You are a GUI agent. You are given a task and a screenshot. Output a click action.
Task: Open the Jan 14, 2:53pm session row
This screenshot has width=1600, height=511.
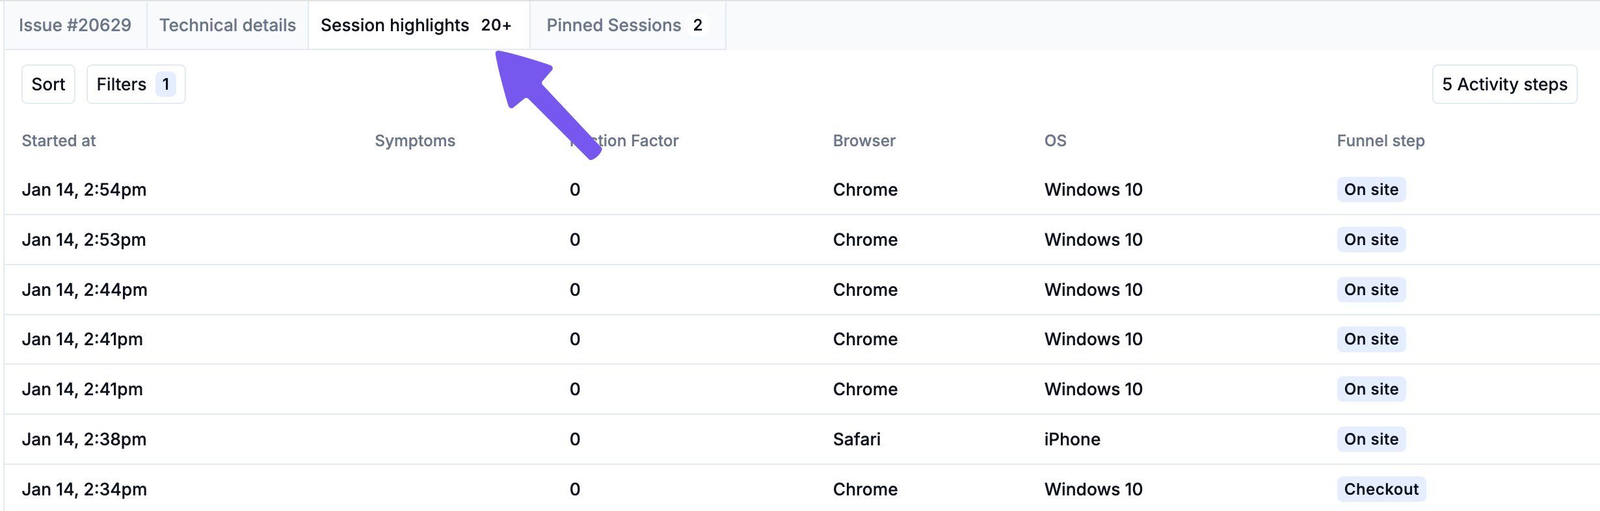pos(84,240)
